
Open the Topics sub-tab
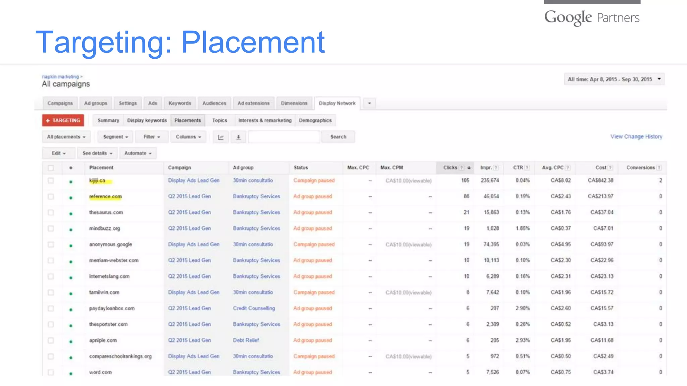click(x=219, y=120)
